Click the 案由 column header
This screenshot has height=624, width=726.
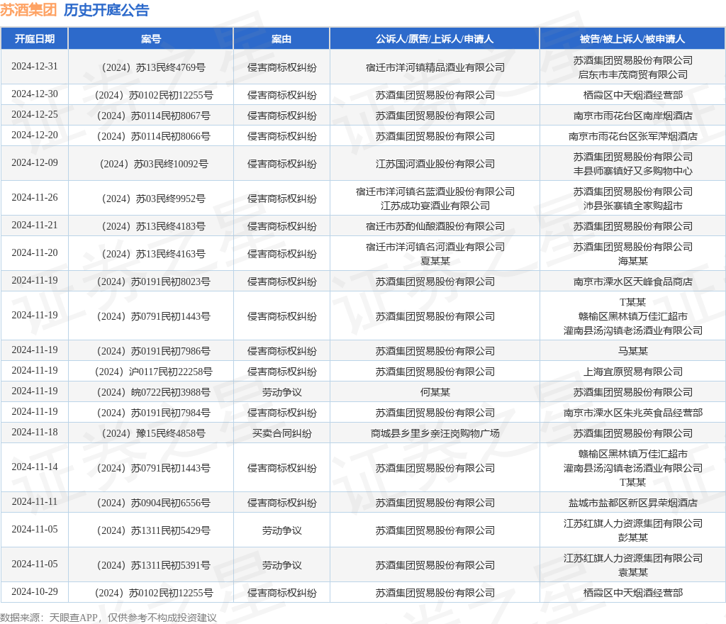coord(281,39)
